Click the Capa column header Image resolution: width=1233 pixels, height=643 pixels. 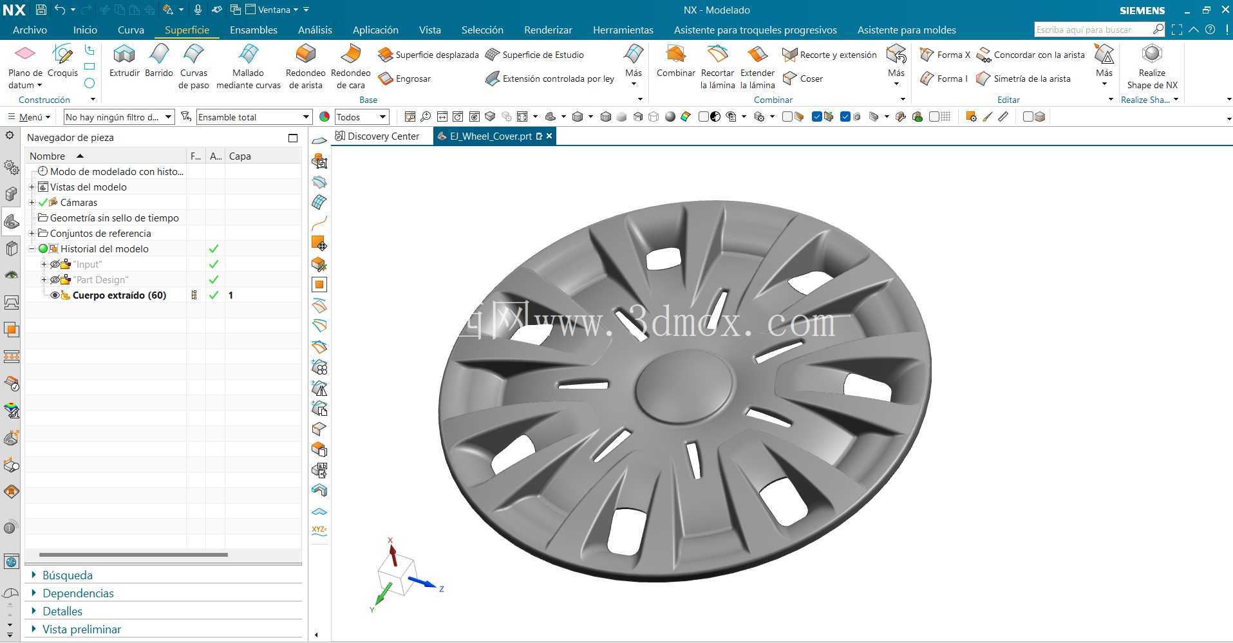pos(263,156)
